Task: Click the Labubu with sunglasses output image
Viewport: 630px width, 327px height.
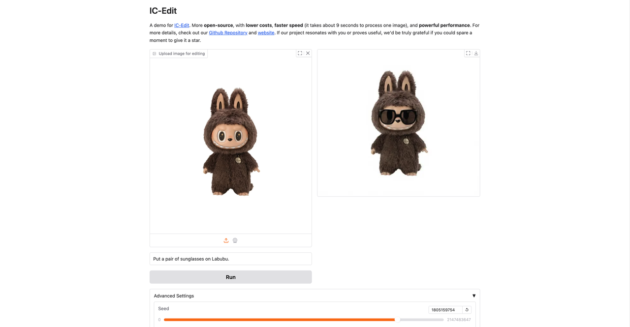Action: click(399, 123)
